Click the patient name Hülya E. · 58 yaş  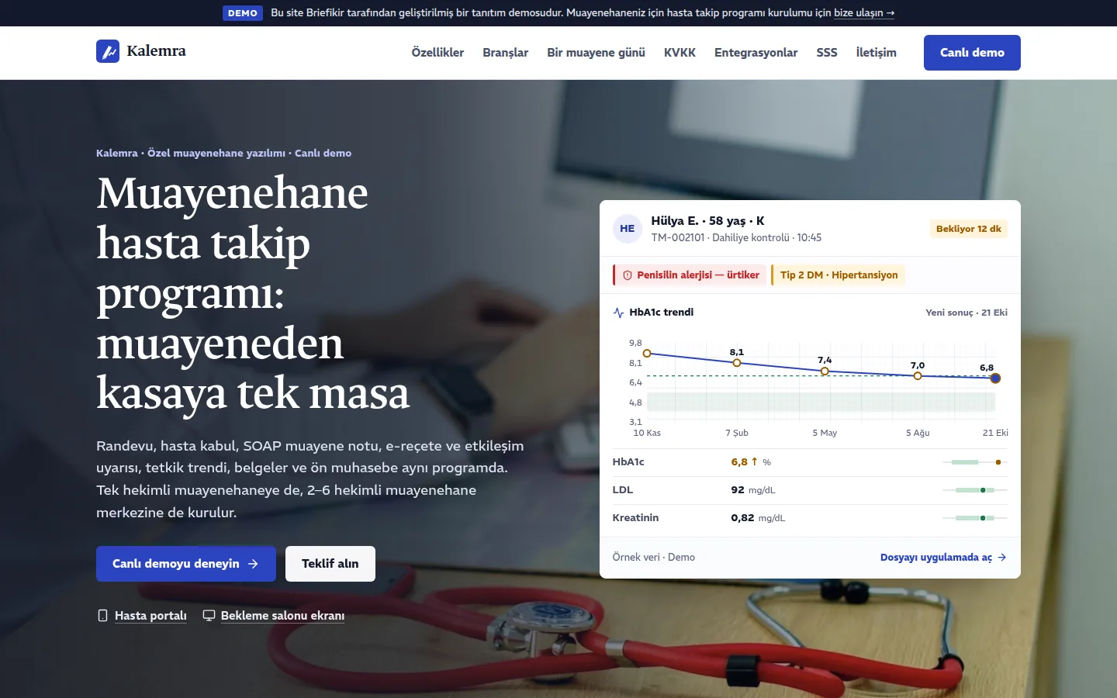(707, 221)
